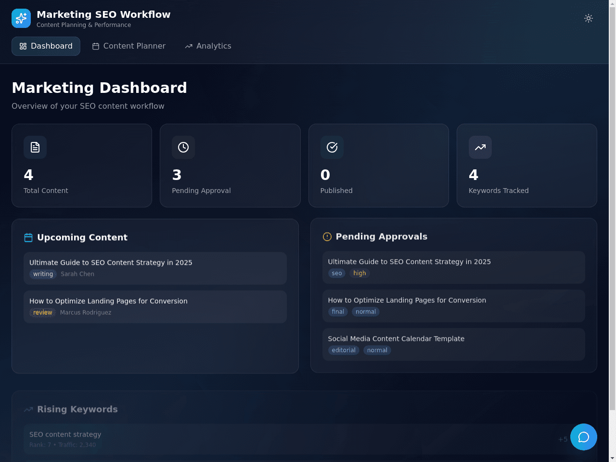Click the 'high' priority badge
The height and width of the screenshot is (462, 616).
[x=359, y=273]
